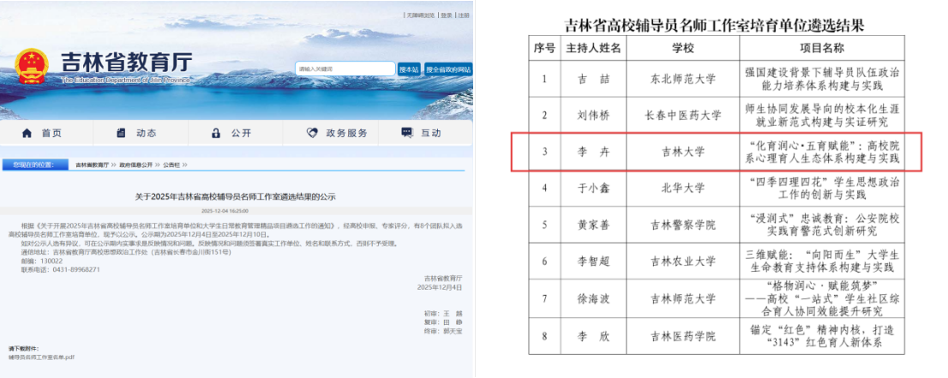Click the 东北师范大学 cell in row 1
This screenshot has width=948, height=378.
(682, 80)
